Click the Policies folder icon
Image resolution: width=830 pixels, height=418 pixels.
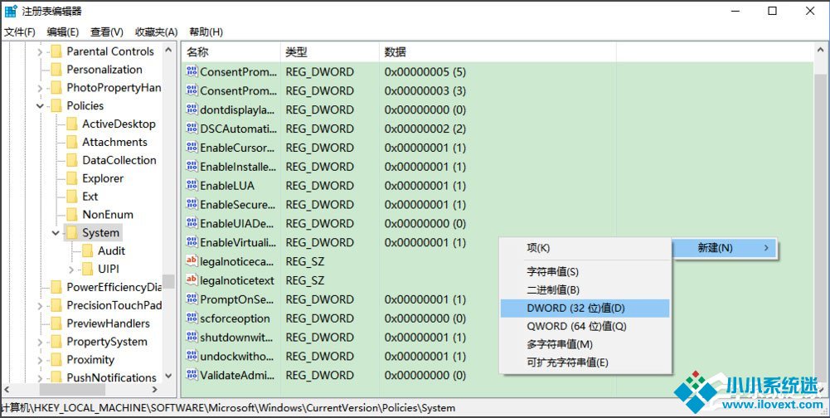coord(56,106)
